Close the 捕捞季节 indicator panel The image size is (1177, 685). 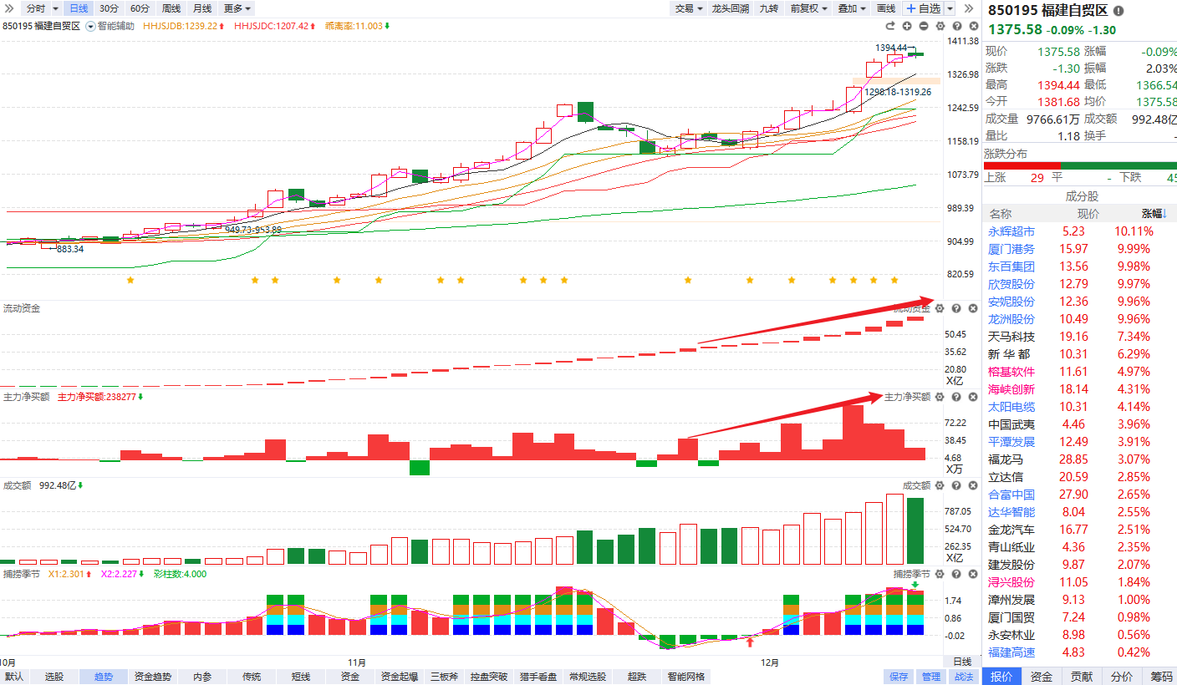pyautogui.click(x=973, y=574)
